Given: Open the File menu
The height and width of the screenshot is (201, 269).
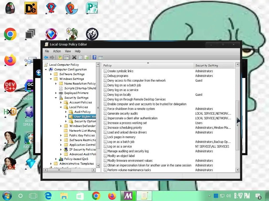Looking at the screenshot, I should (x=47, y=51).
